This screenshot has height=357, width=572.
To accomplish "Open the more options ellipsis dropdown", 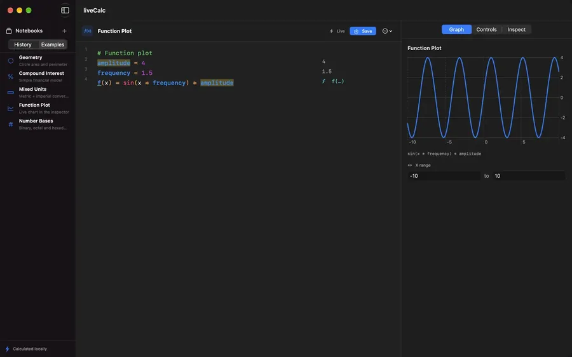I will [387, 31].
